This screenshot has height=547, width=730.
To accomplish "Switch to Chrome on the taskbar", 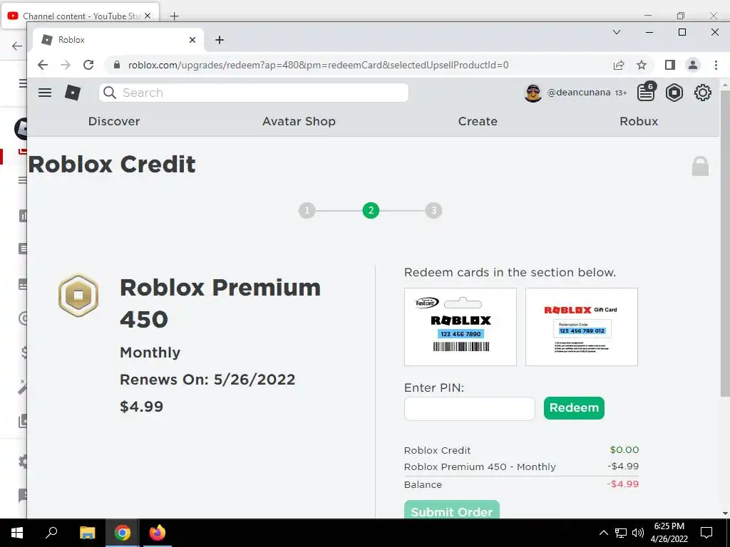I will [122, 533].
